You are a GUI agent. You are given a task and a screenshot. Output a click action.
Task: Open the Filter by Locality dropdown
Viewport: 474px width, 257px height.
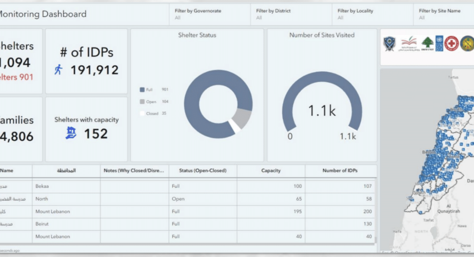(x=372, y=14)
